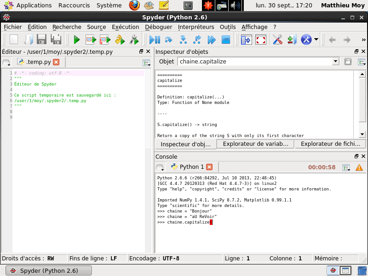The image size is (368, 276).
Task: Toggle fullscreen mode with the red-corners icon
Action: (x=261, y=40)
